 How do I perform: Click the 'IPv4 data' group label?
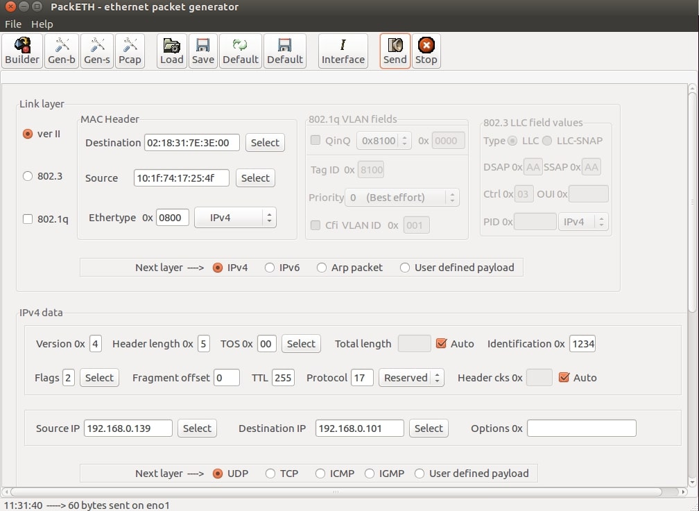(x=41, y=313)
